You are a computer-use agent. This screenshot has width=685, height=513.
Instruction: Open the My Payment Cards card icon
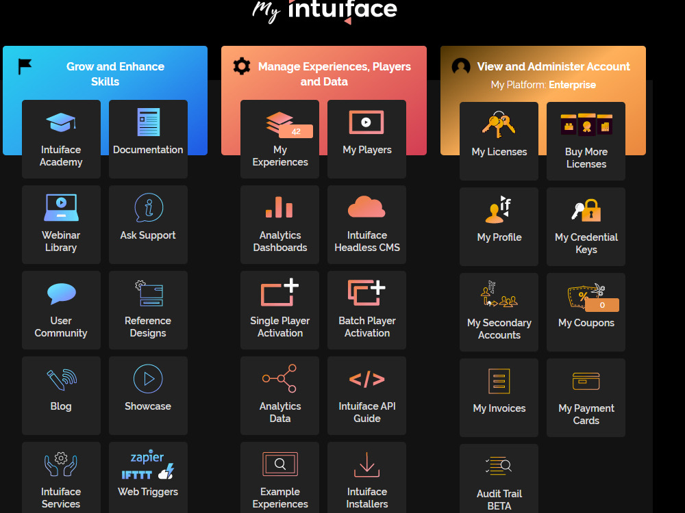pyautogui.click(x=586, y=381)
